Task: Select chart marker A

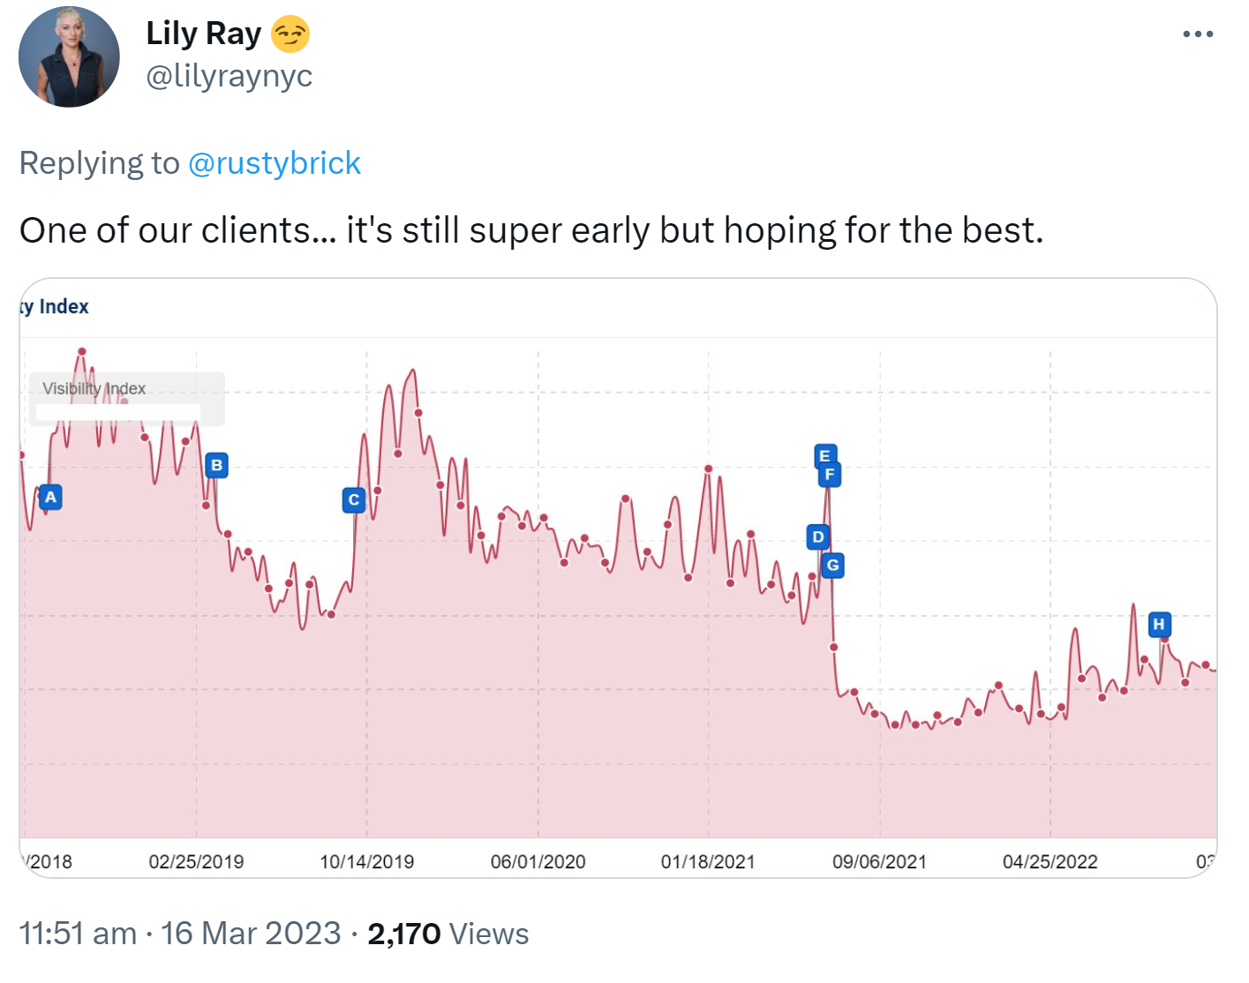Action: 49,497
